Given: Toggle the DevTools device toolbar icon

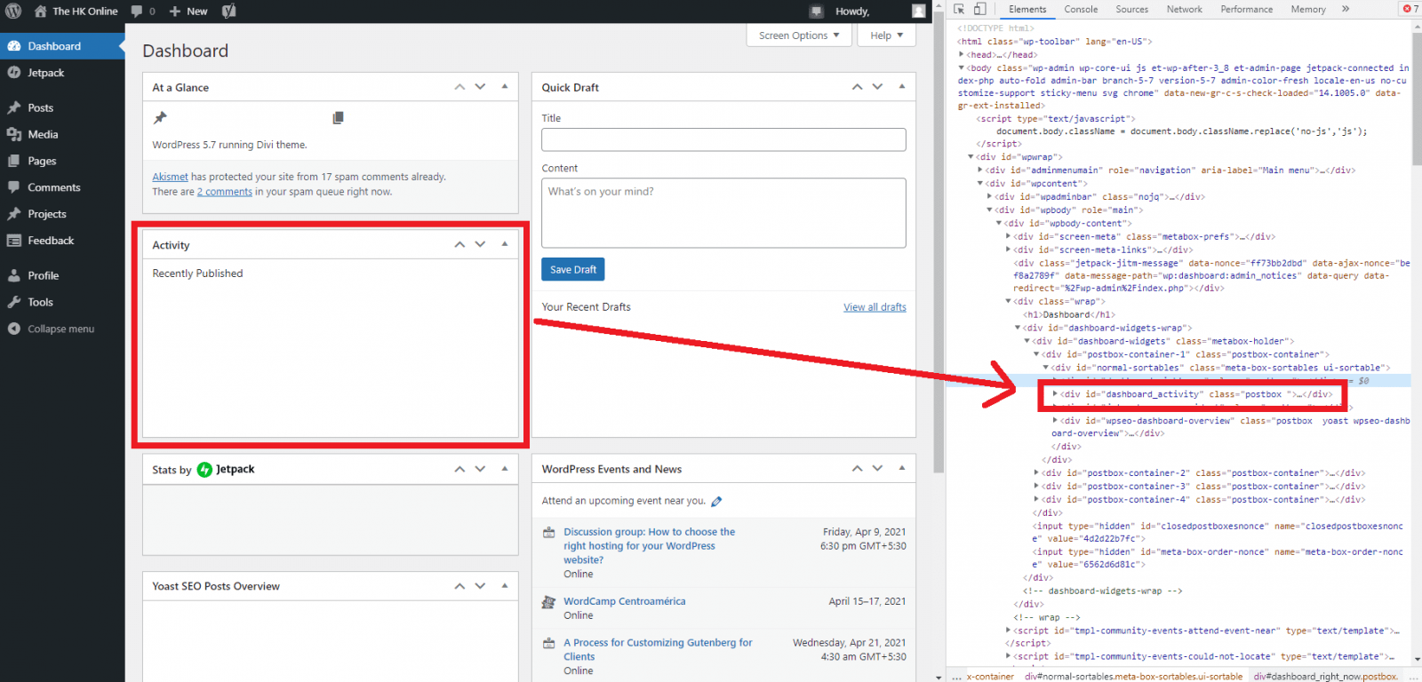Looking at the screenshot, I should [x=979, y=9].
